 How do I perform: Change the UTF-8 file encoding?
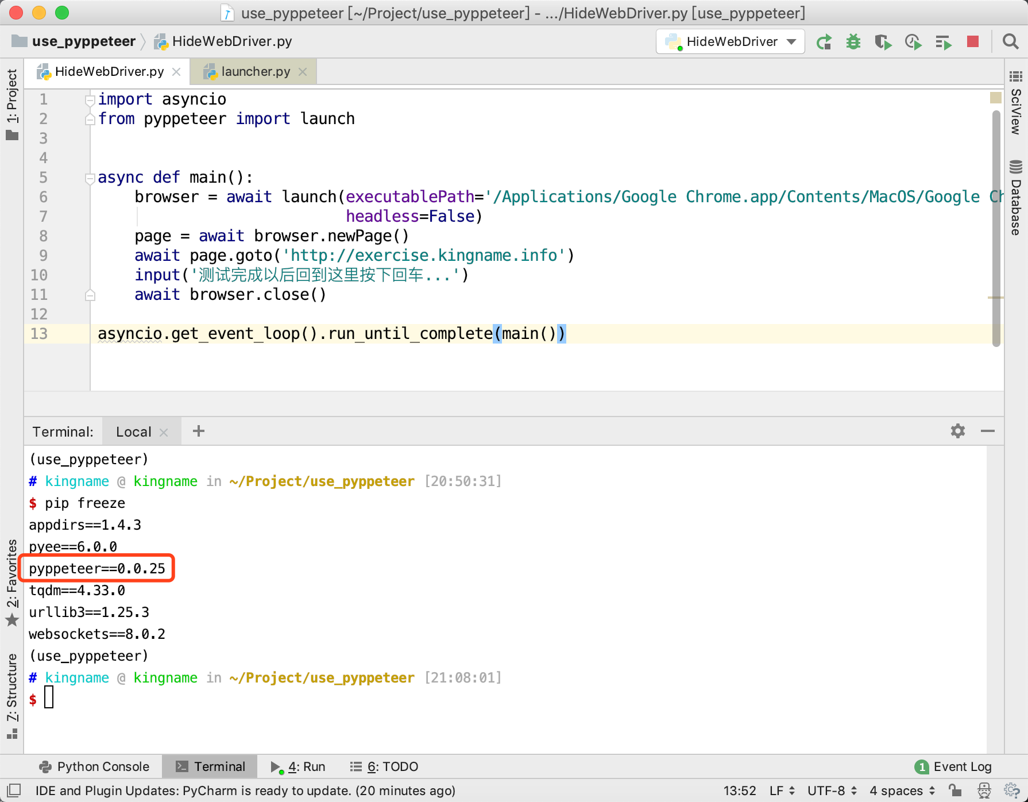pos(832,791)
